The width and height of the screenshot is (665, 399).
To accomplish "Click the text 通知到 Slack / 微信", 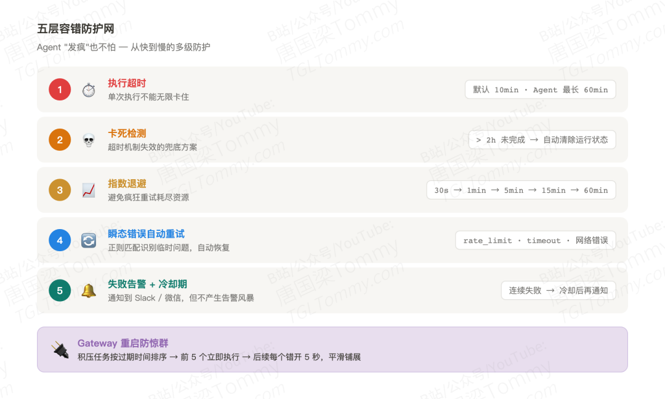I will click(143, 298).
